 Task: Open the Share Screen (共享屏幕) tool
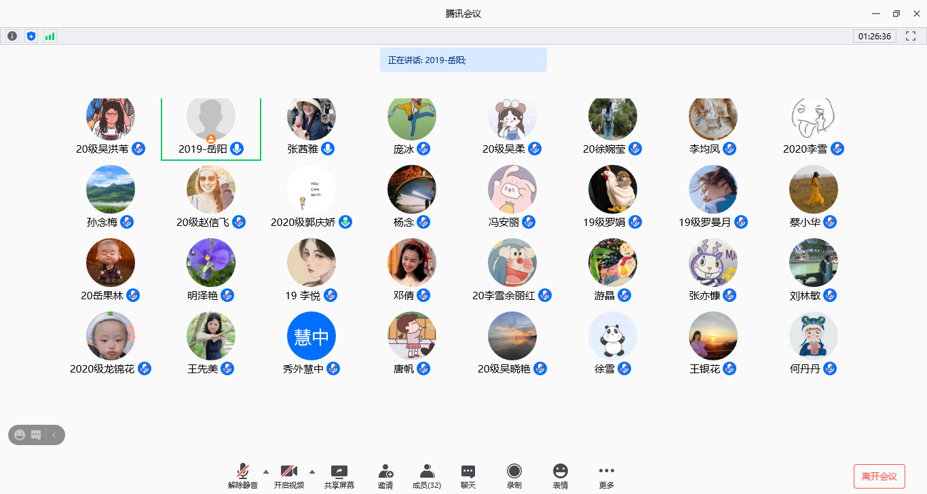(339, 476)
